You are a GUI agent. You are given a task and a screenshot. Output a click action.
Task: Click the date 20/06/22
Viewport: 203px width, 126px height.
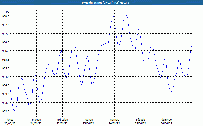10,123
